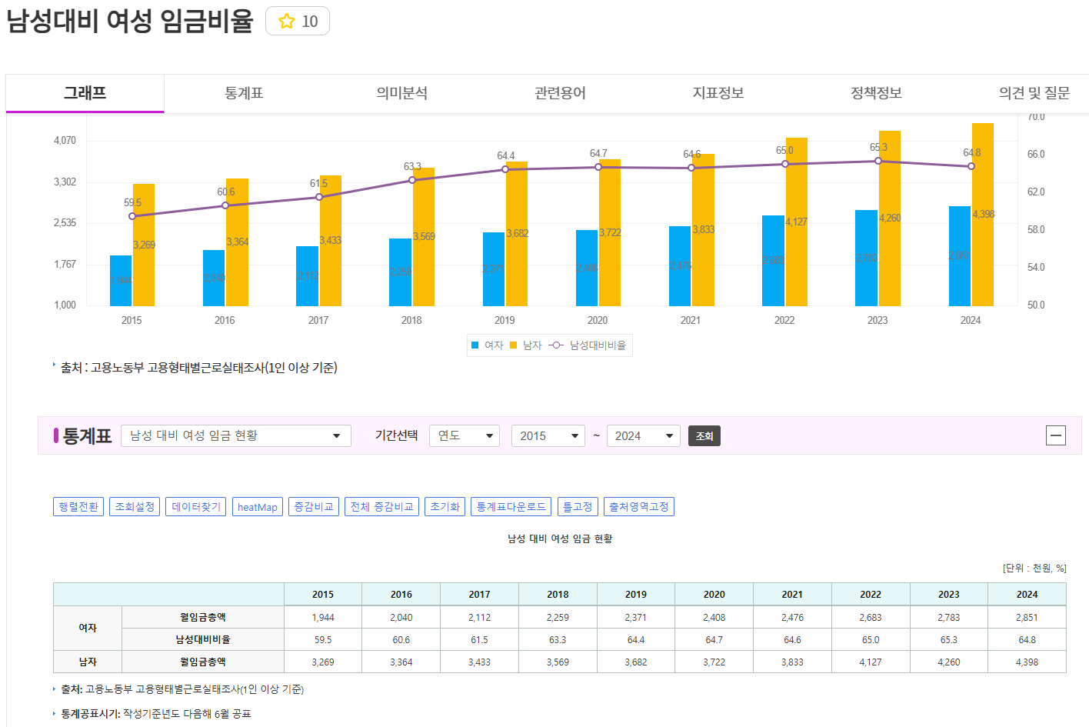This screenshot has width=1089, height=727.
Task: Click the 2018 data point on ratio line
Action: pos(412,180)
